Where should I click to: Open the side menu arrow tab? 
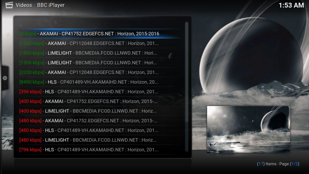click(5, 78)
